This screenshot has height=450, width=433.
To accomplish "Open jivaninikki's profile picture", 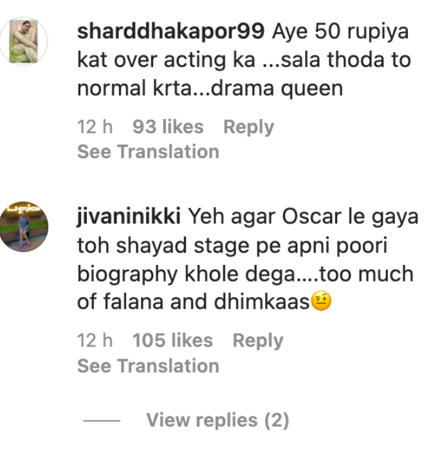I will tap(24, 227).
